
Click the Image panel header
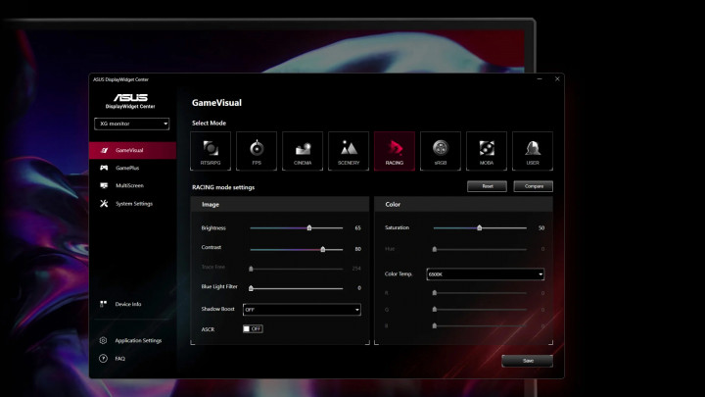coord(280,204)
